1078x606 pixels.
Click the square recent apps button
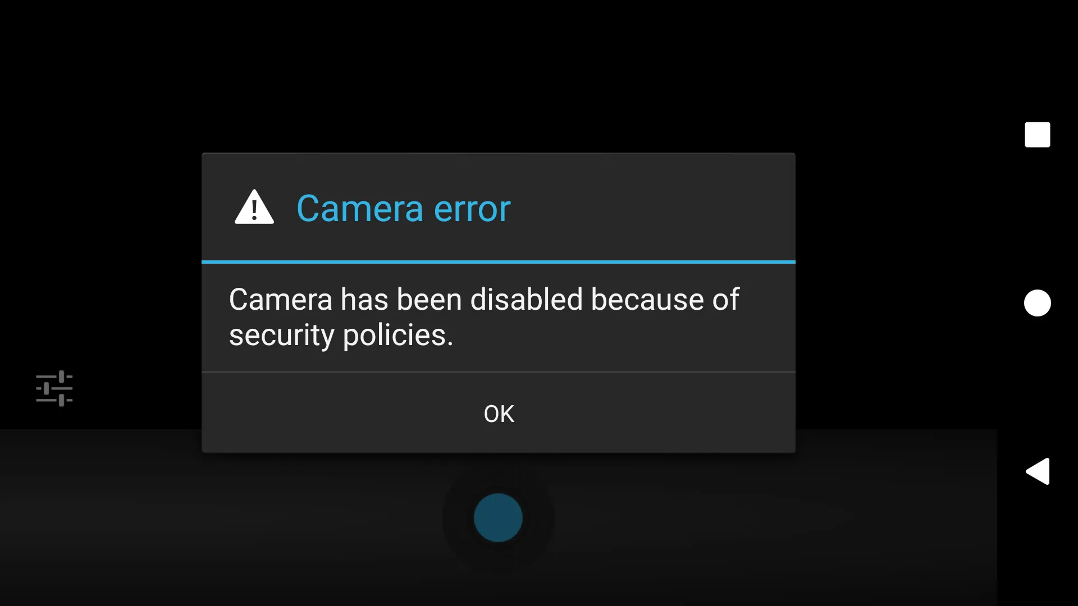tap(1037, 135)
